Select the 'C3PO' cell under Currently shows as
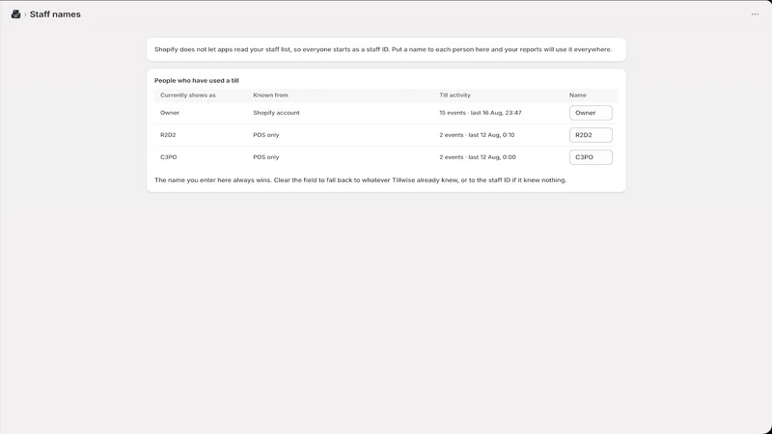 (x=168, y=157)
